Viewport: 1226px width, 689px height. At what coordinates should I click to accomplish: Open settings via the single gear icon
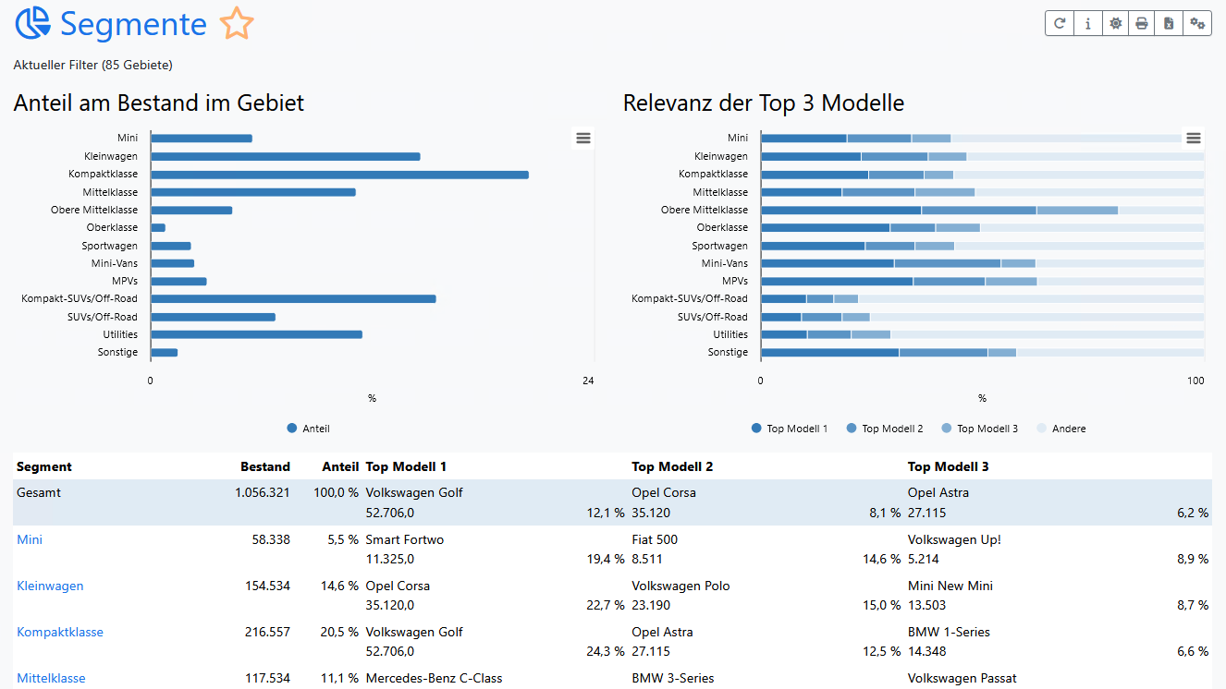coord(1115,23)
